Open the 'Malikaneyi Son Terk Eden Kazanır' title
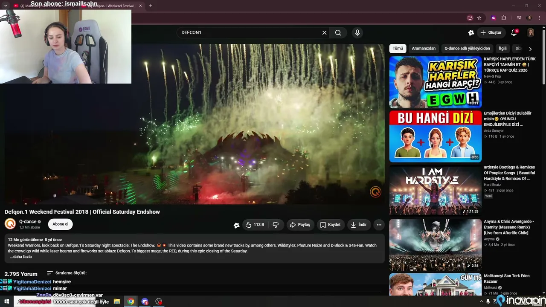Viewport: 546px width, 307px height. (x=507, y=279)
